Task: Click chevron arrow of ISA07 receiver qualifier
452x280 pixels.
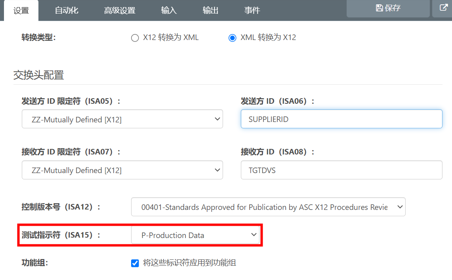Action: pos(217,170)
